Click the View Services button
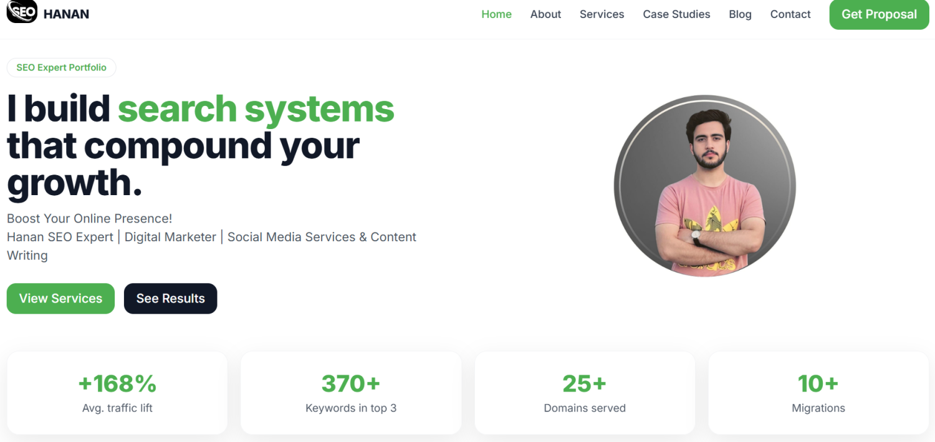935x442 pixels. click(60, 299)
